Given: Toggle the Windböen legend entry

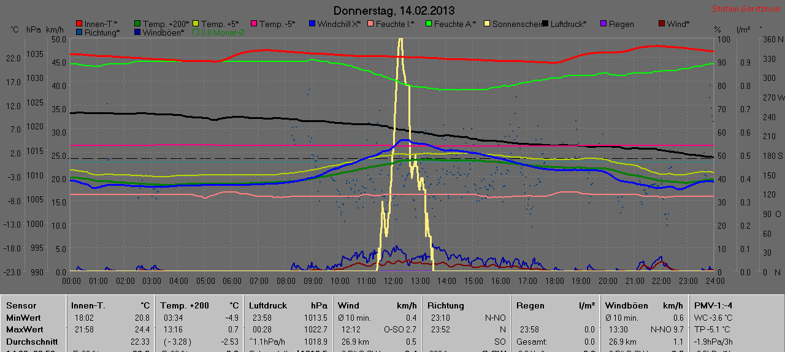Looking at the screenshot, I should (137, 33).
